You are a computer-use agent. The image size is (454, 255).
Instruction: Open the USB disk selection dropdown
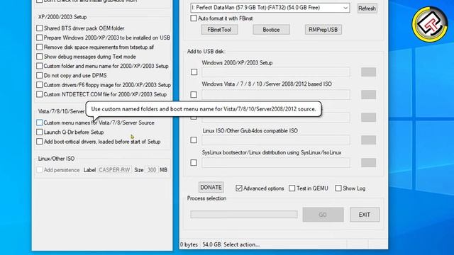coord(270,8)
